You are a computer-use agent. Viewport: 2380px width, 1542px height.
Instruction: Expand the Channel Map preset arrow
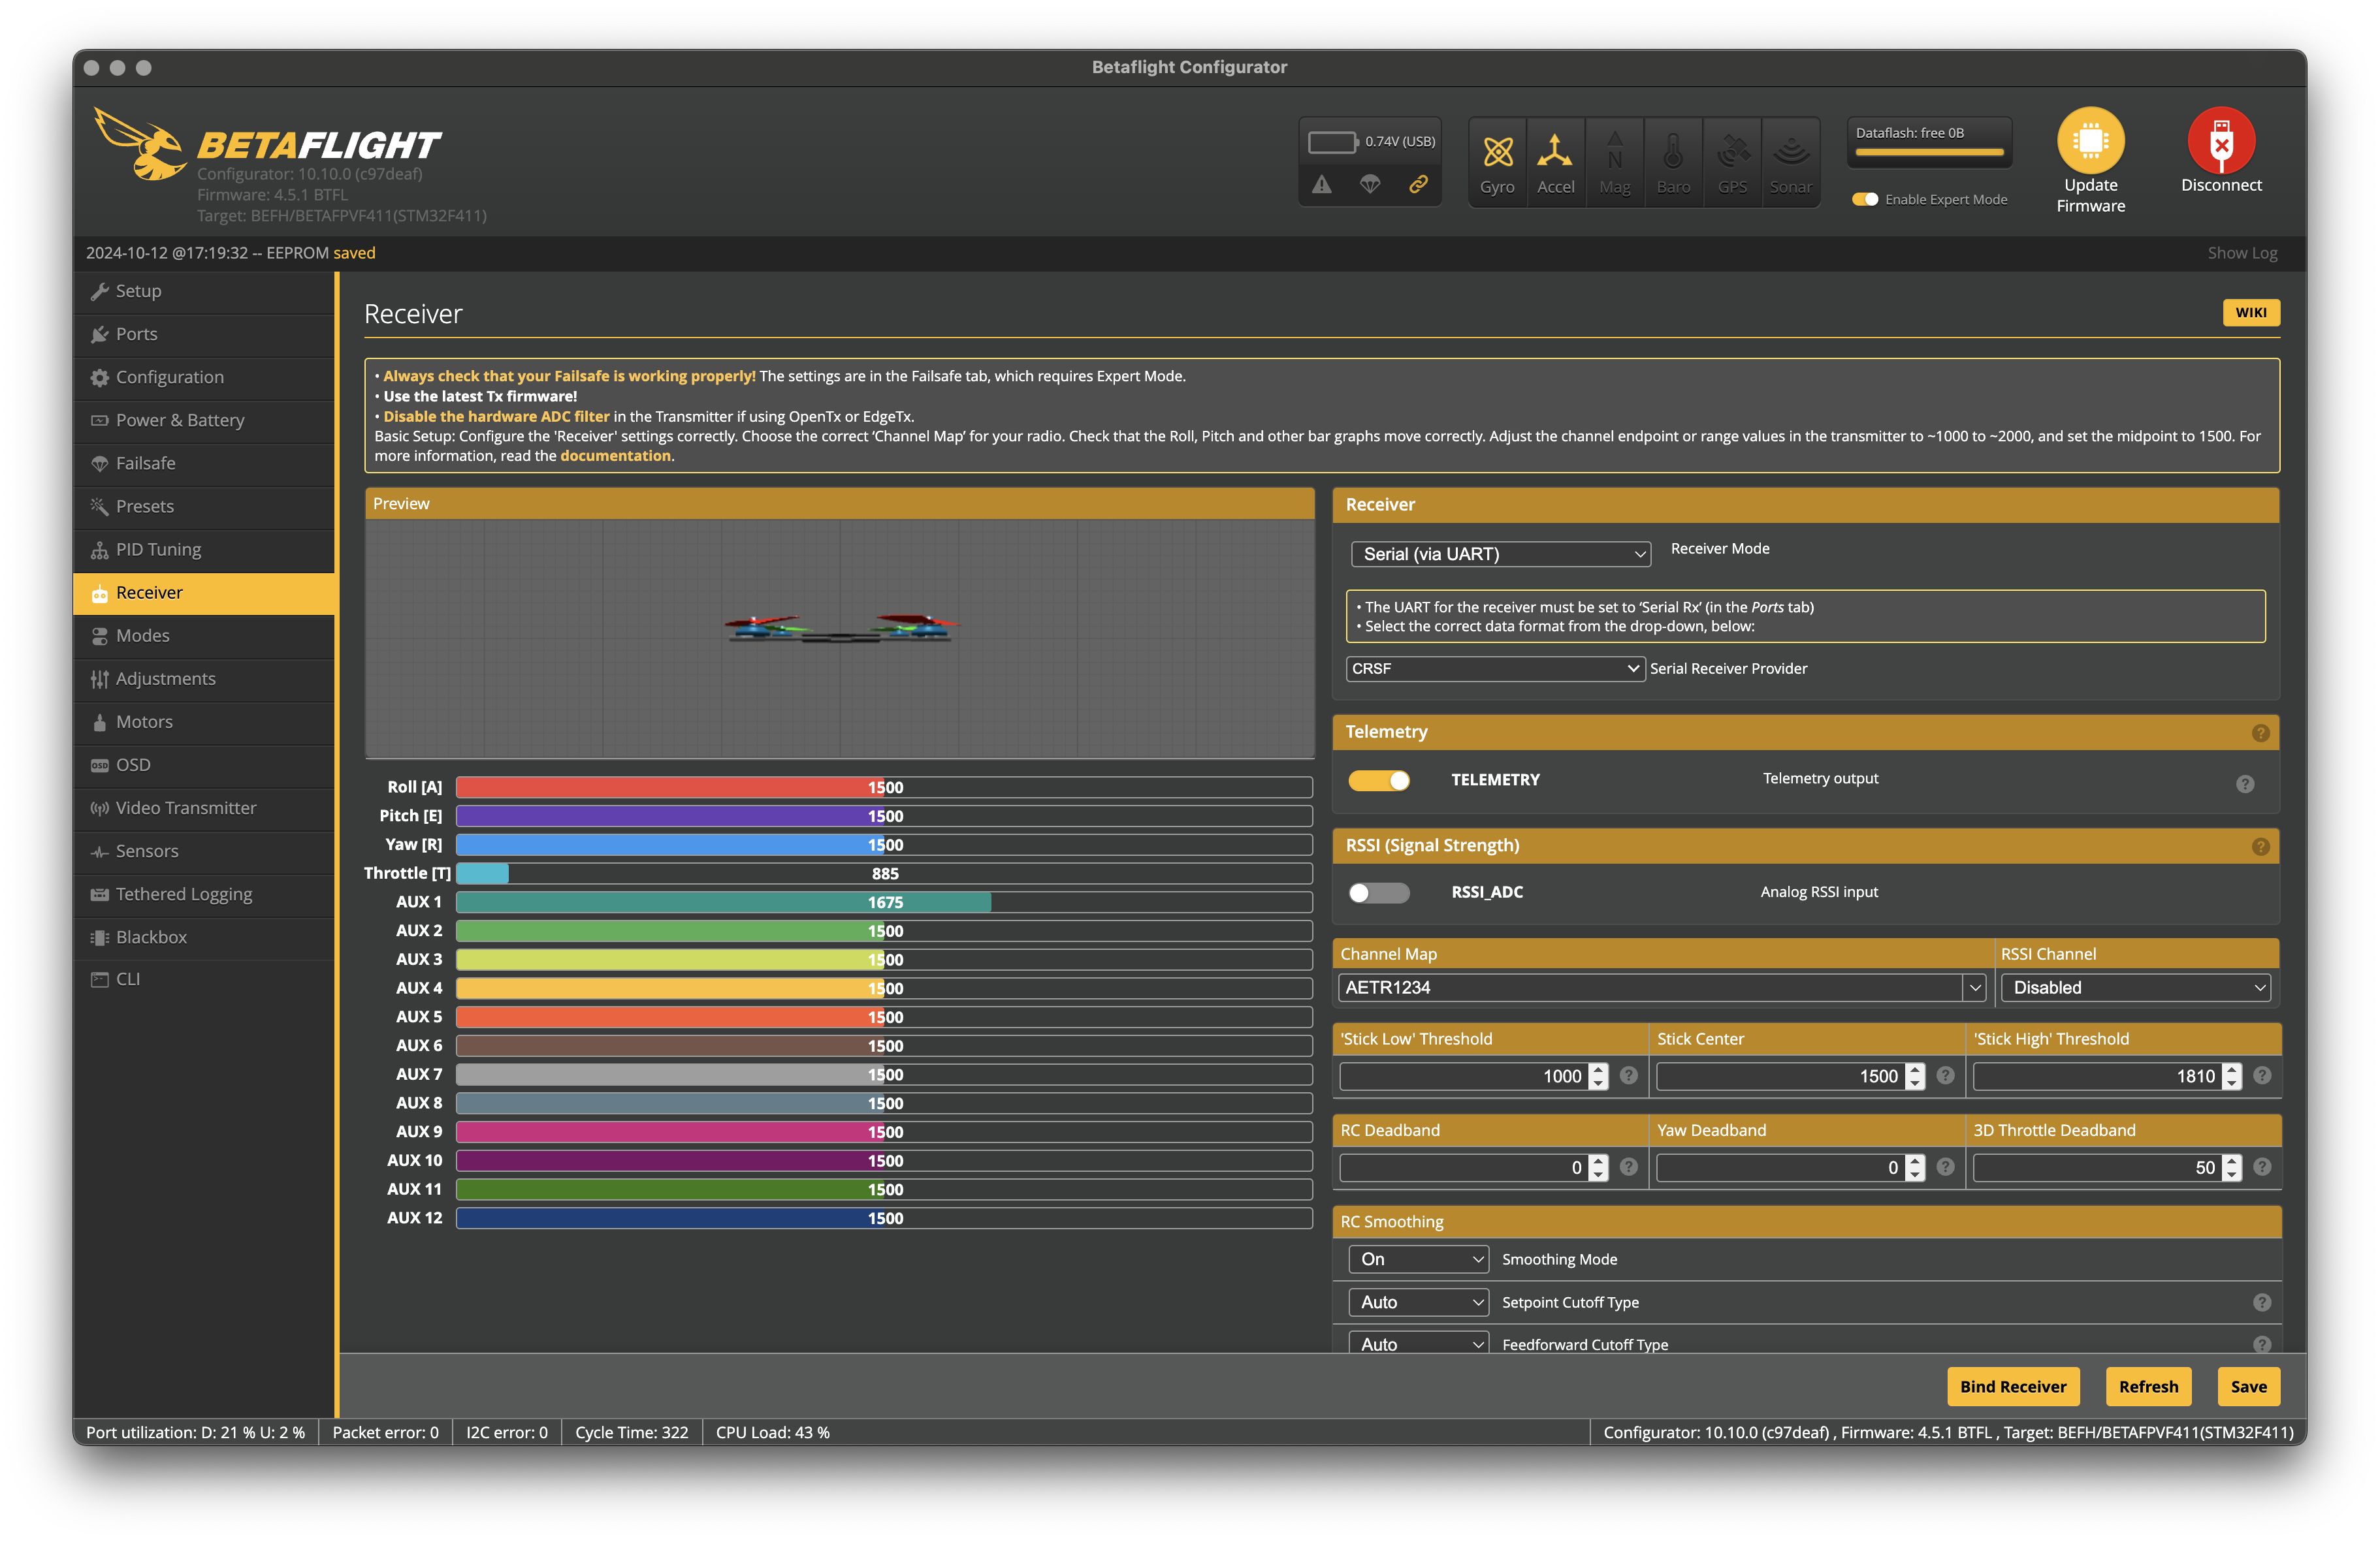click(x=1974, y=987)
